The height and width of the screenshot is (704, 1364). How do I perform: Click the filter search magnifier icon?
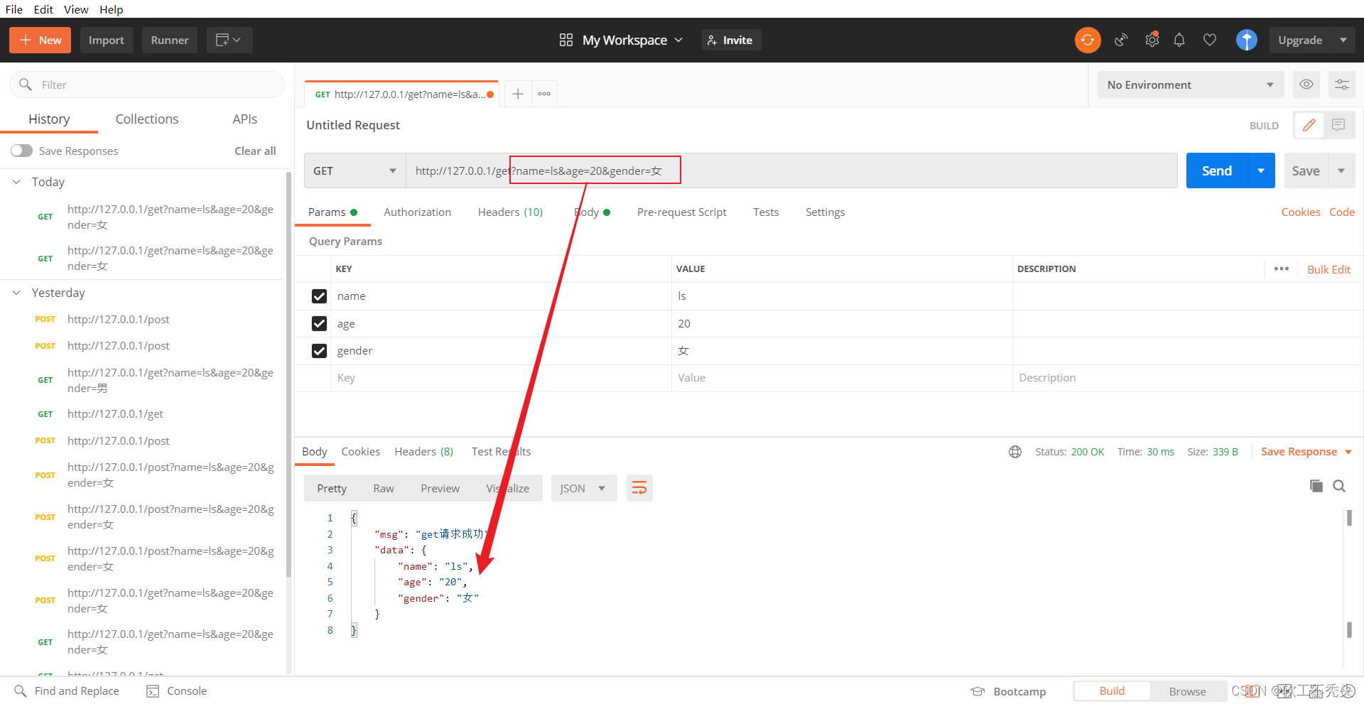click(26, 85)
